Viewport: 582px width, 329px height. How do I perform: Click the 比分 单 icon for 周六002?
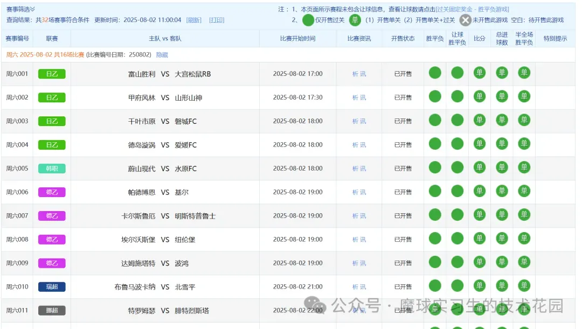[x=480, y=96]
